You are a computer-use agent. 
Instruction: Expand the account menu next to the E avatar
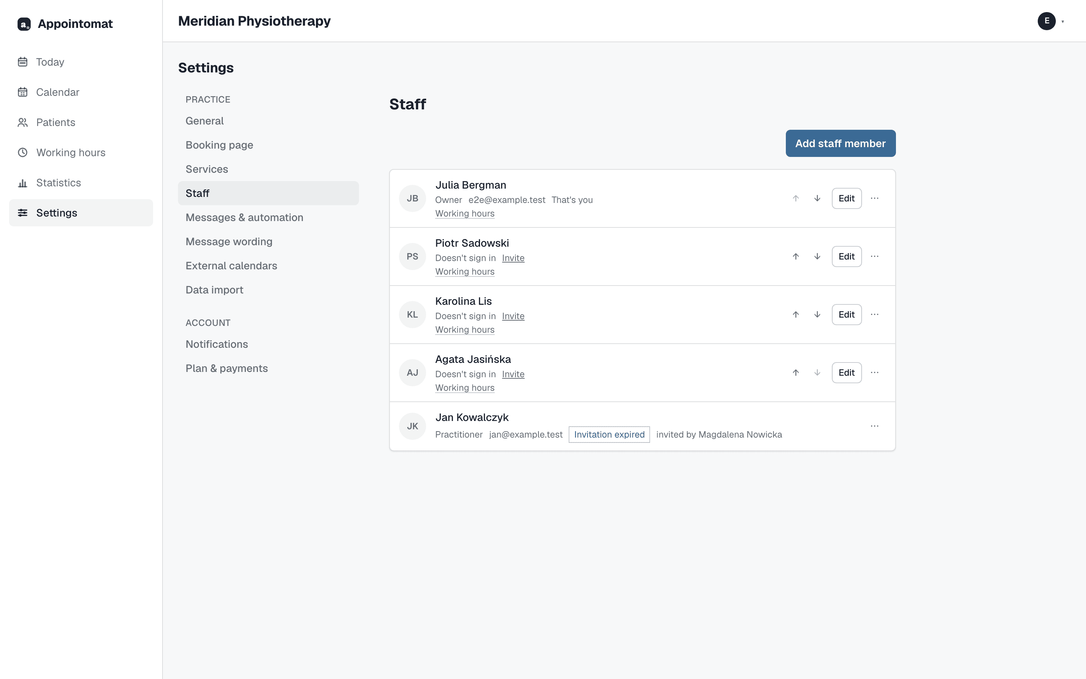coord(1063,22)
